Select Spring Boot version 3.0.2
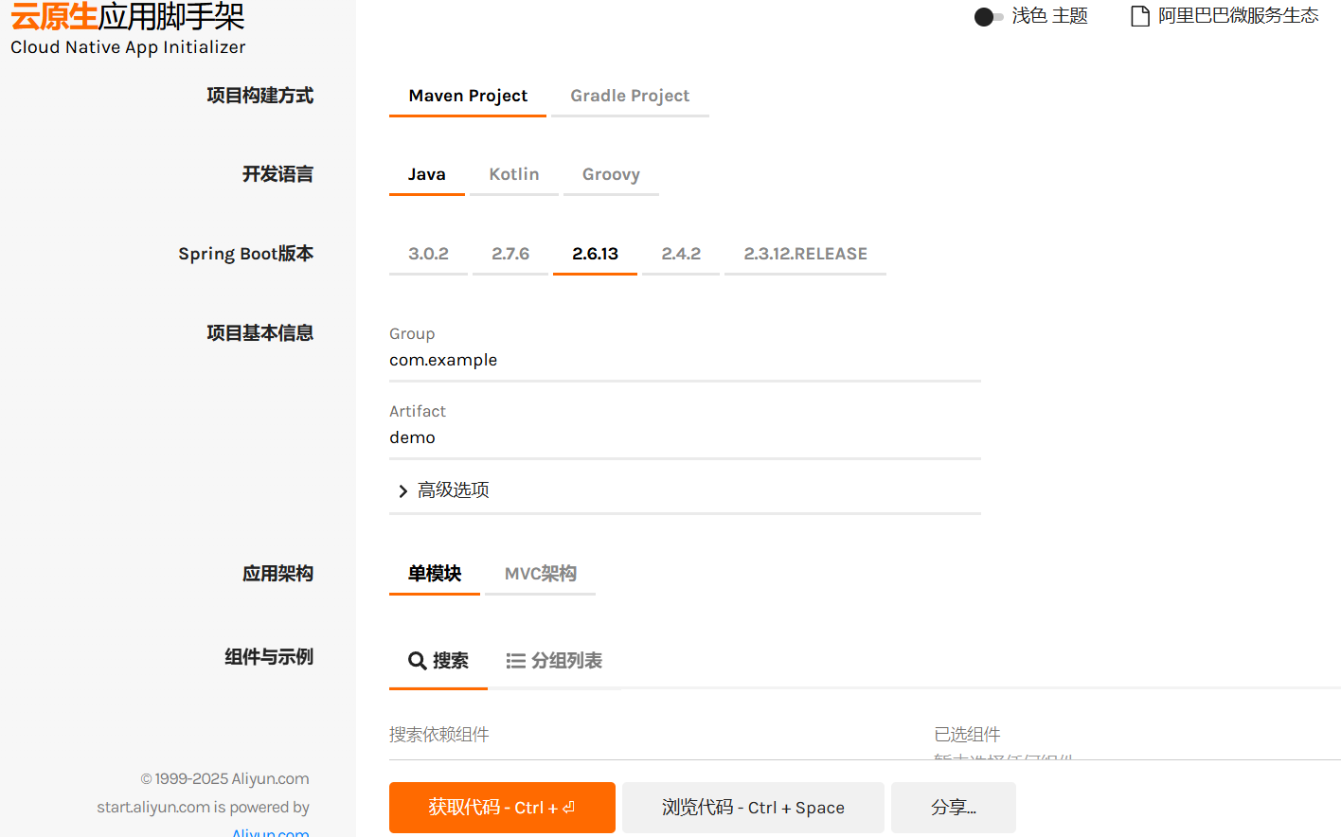 (428, 254)
